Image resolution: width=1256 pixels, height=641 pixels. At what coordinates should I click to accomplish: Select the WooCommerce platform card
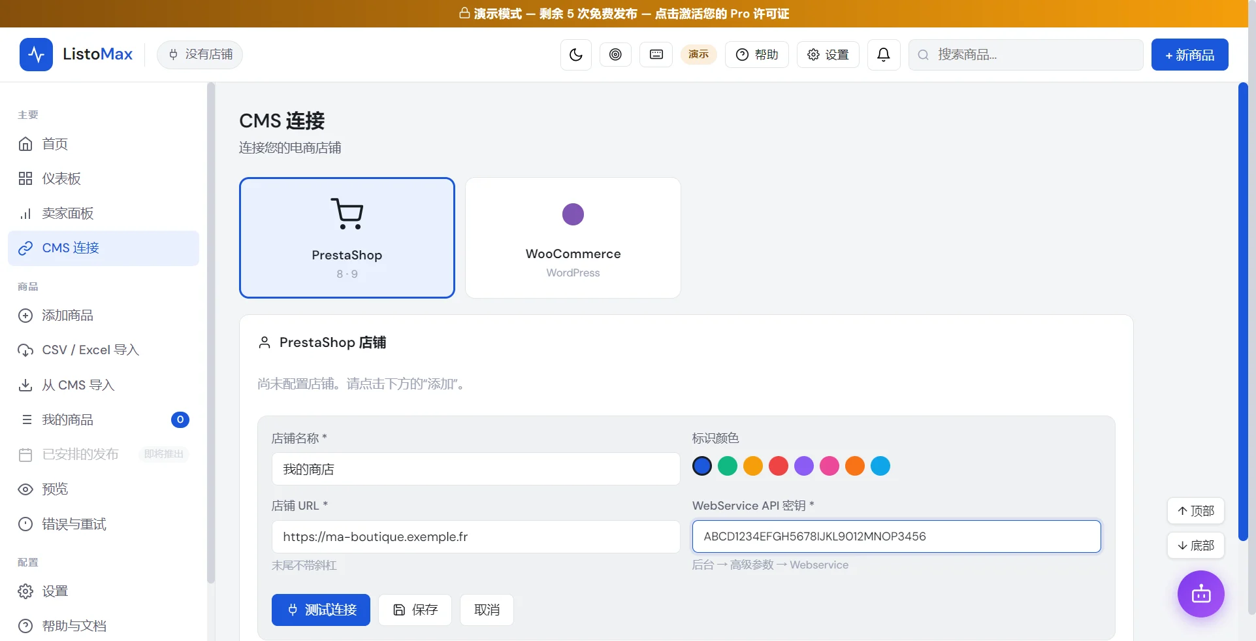[x=573, y=238]
